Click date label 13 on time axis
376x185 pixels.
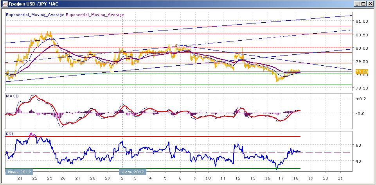coord(252,178)
